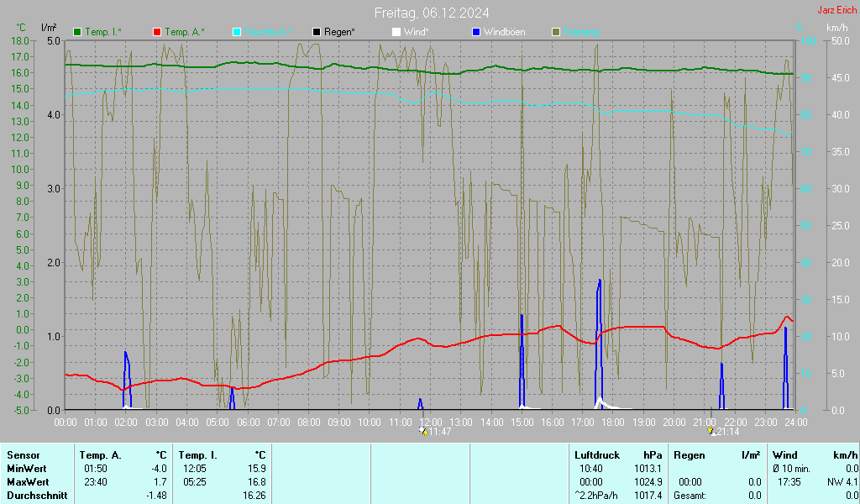The height and width of the screenshot is (504, 860).
Task: Click the '10:40' pressure time cell
Action: [x=590, y=469]
